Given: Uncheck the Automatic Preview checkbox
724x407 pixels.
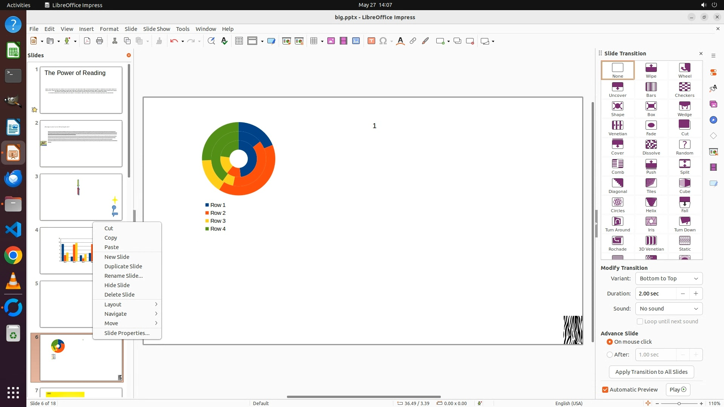Looking at the screenshot, I should point(605,390).
